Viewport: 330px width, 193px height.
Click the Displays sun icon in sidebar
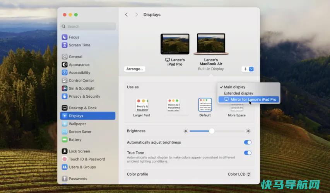pyautogui.click(x=65, y=116)
